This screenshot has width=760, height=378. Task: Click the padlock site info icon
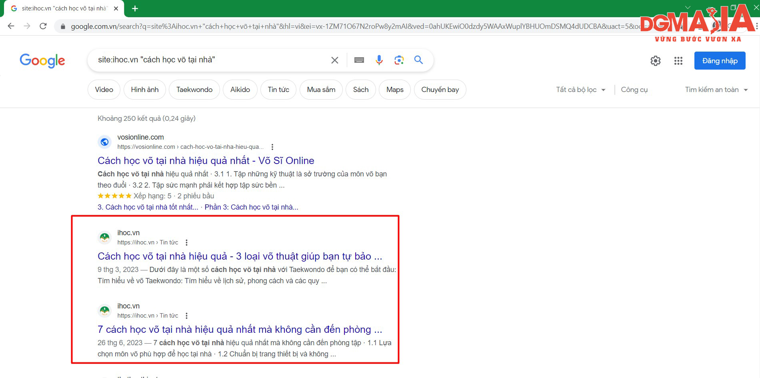click(x=63, y=26)
